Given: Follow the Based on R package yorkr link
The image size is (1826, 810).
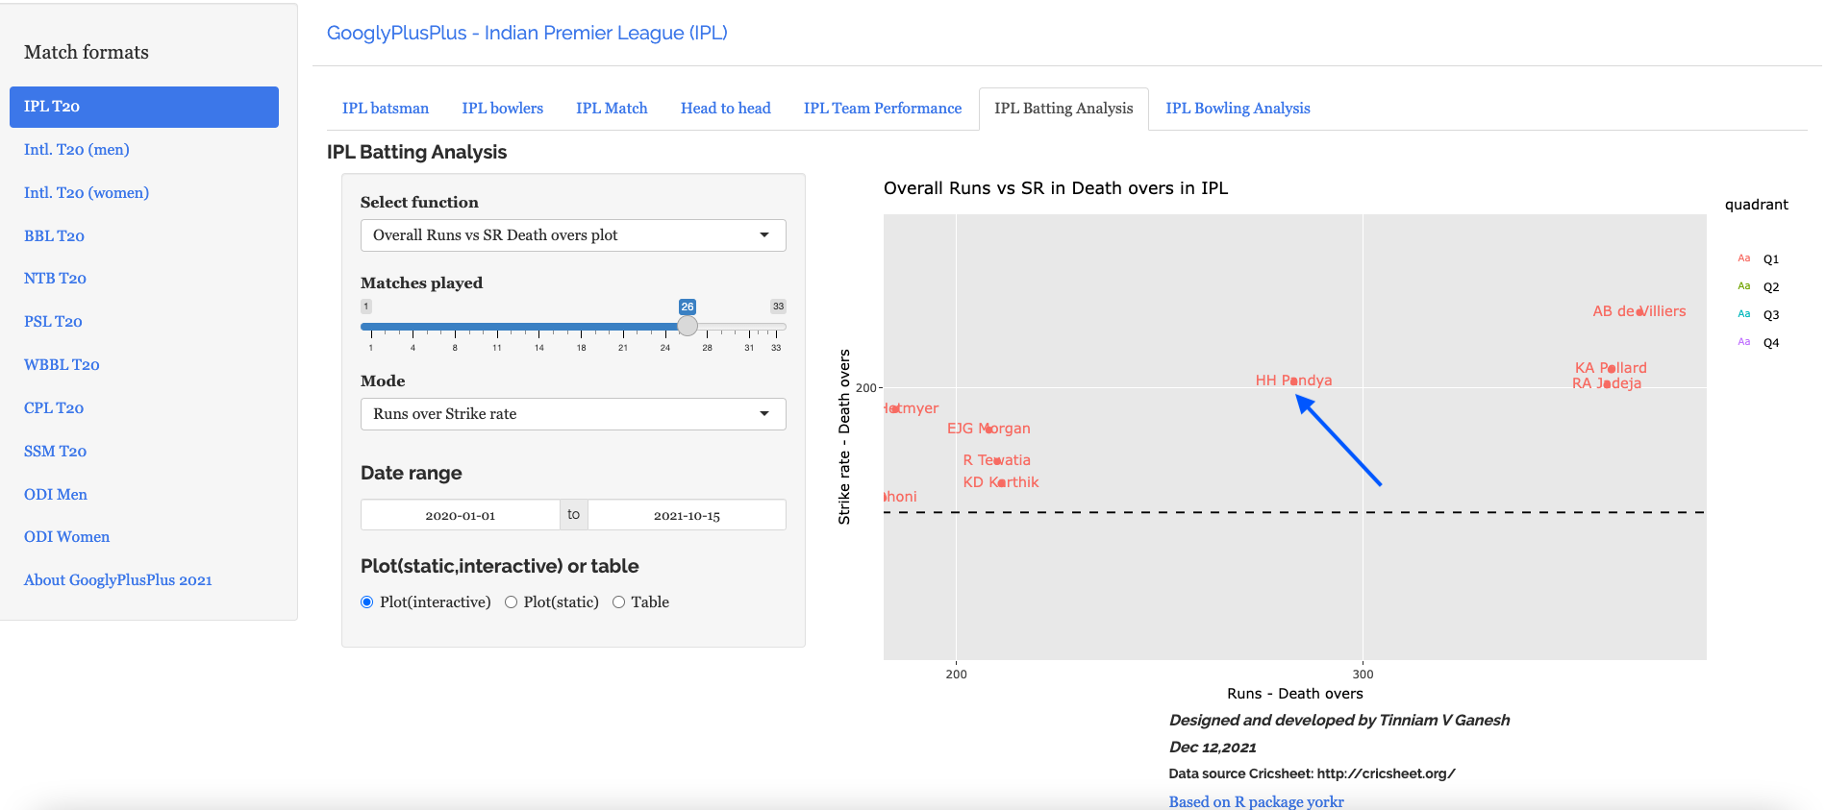Looking at the screenshot, I should pyautogui.click(x=1256, y=801).
